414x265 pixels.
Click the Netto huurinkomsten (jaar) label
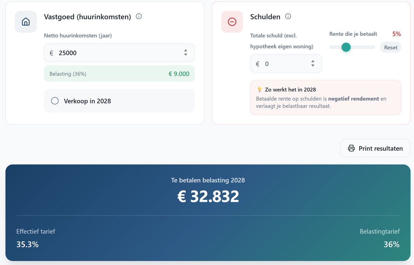click(78, 36)
